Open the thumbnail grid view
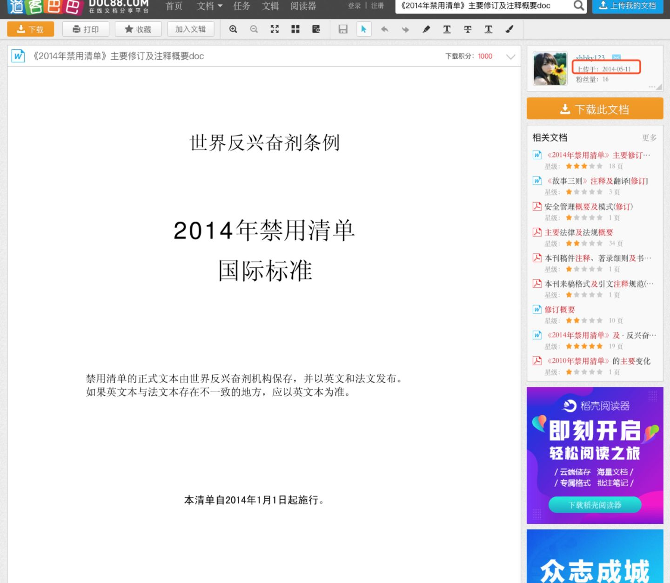This screenshot has height=583, width=670. click(295, 29)
